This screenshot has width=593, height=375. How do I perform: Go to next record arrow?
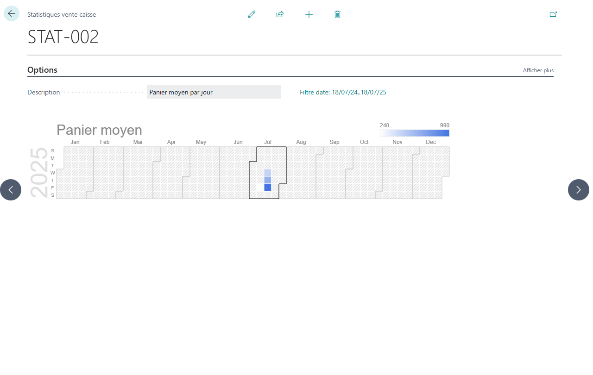579,190
